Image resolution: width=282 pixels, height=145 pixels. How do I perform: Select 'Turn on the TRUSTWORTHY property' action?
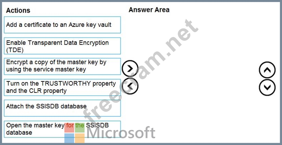(62, 87)
